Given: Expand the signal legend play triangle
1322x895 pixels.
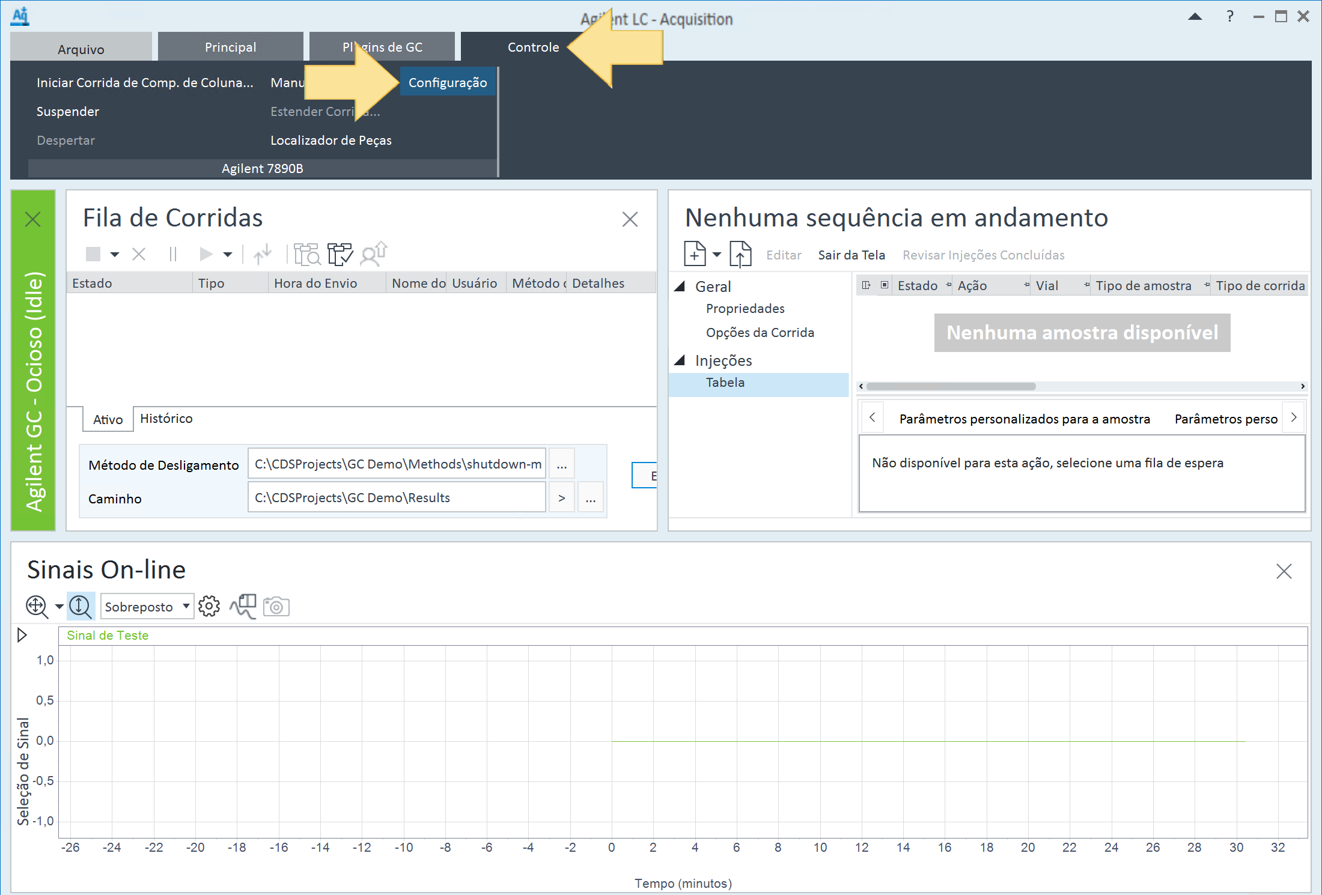Looking at the screenshot, I should 22,635.
